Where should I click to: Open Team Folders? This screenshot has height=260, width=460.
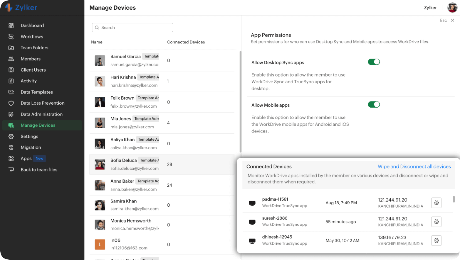pyautogui.click(x=34, y=47)
